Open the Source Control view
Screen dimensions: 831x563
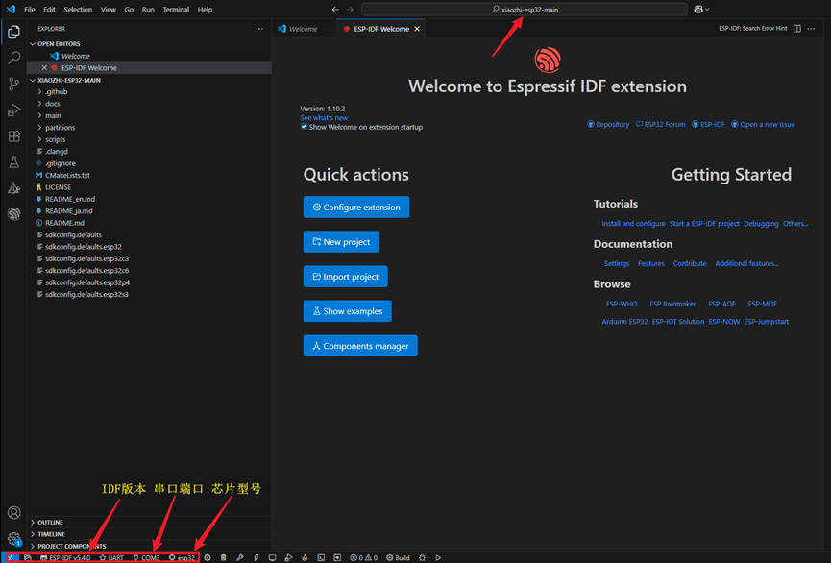pos(13,84)
